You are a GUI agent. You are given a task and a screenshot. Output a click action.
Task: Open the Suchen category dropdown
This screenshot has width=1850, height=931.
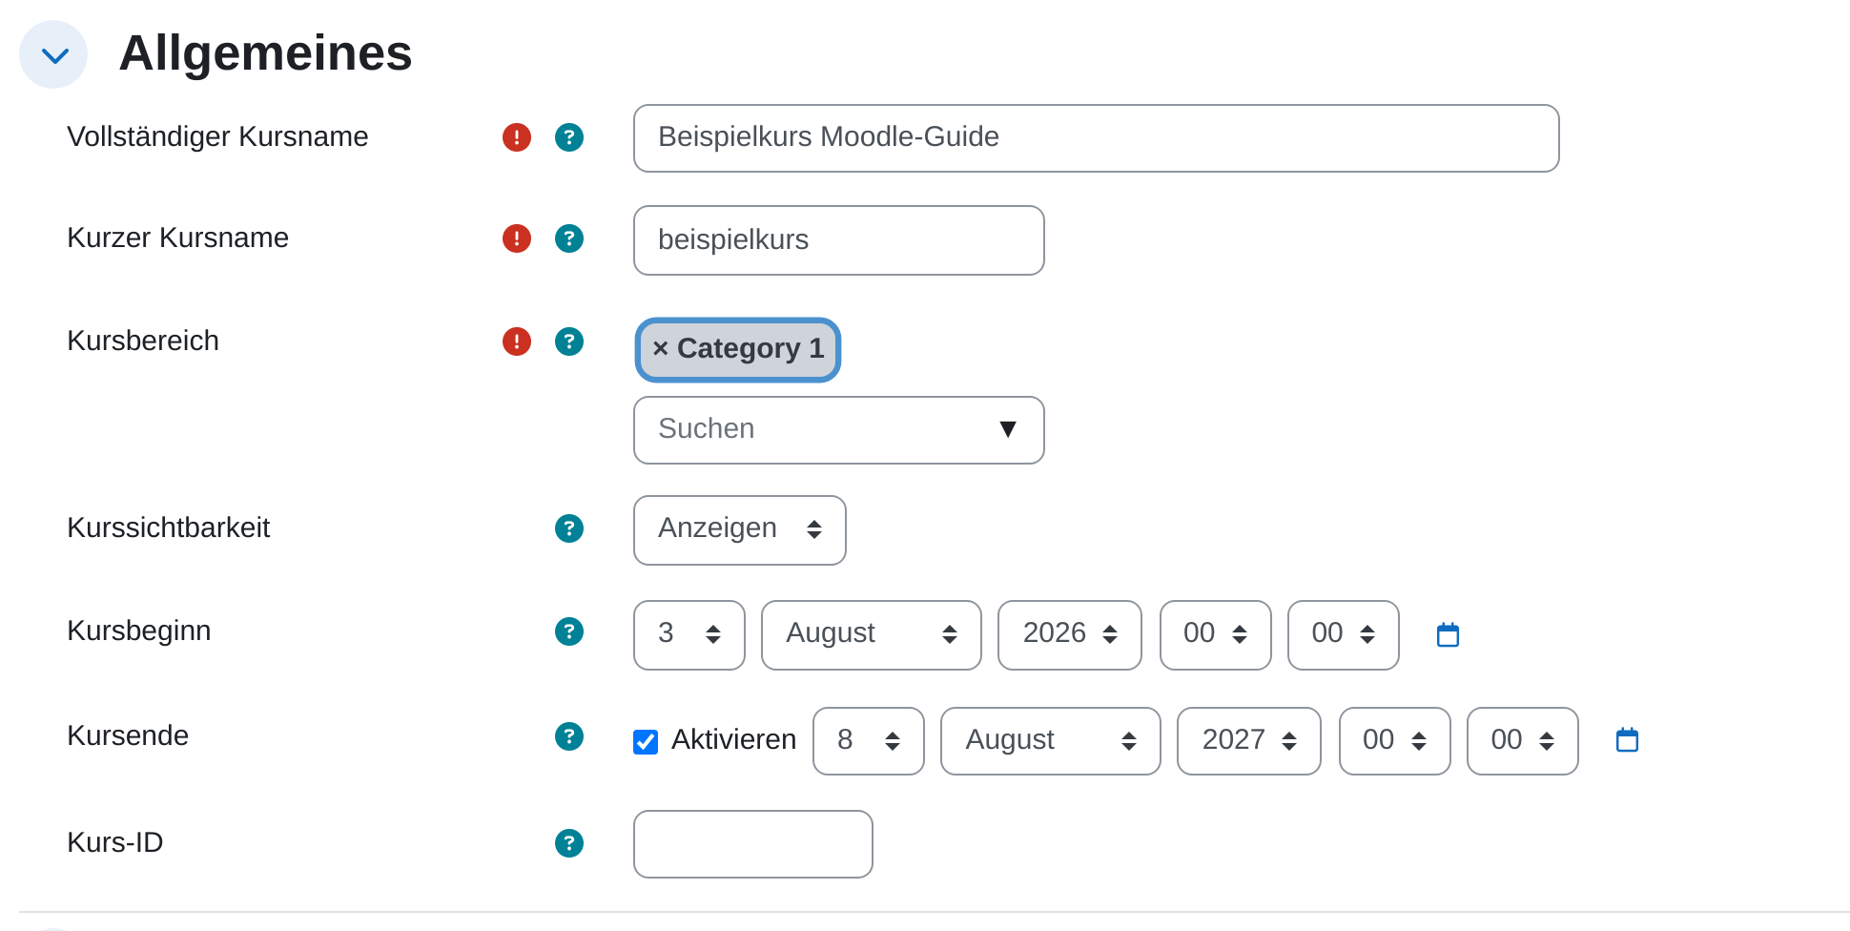(838, 430)
